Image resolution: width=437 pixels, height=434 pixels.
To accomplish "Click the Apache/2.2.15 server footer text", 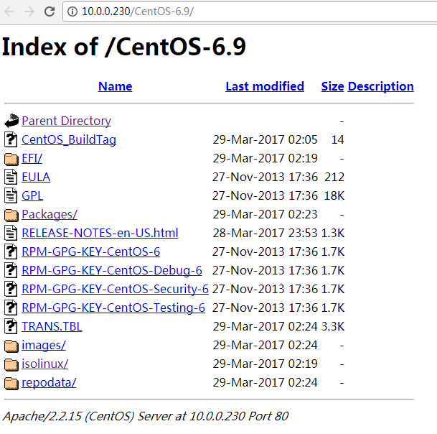I will pos(146,416).
